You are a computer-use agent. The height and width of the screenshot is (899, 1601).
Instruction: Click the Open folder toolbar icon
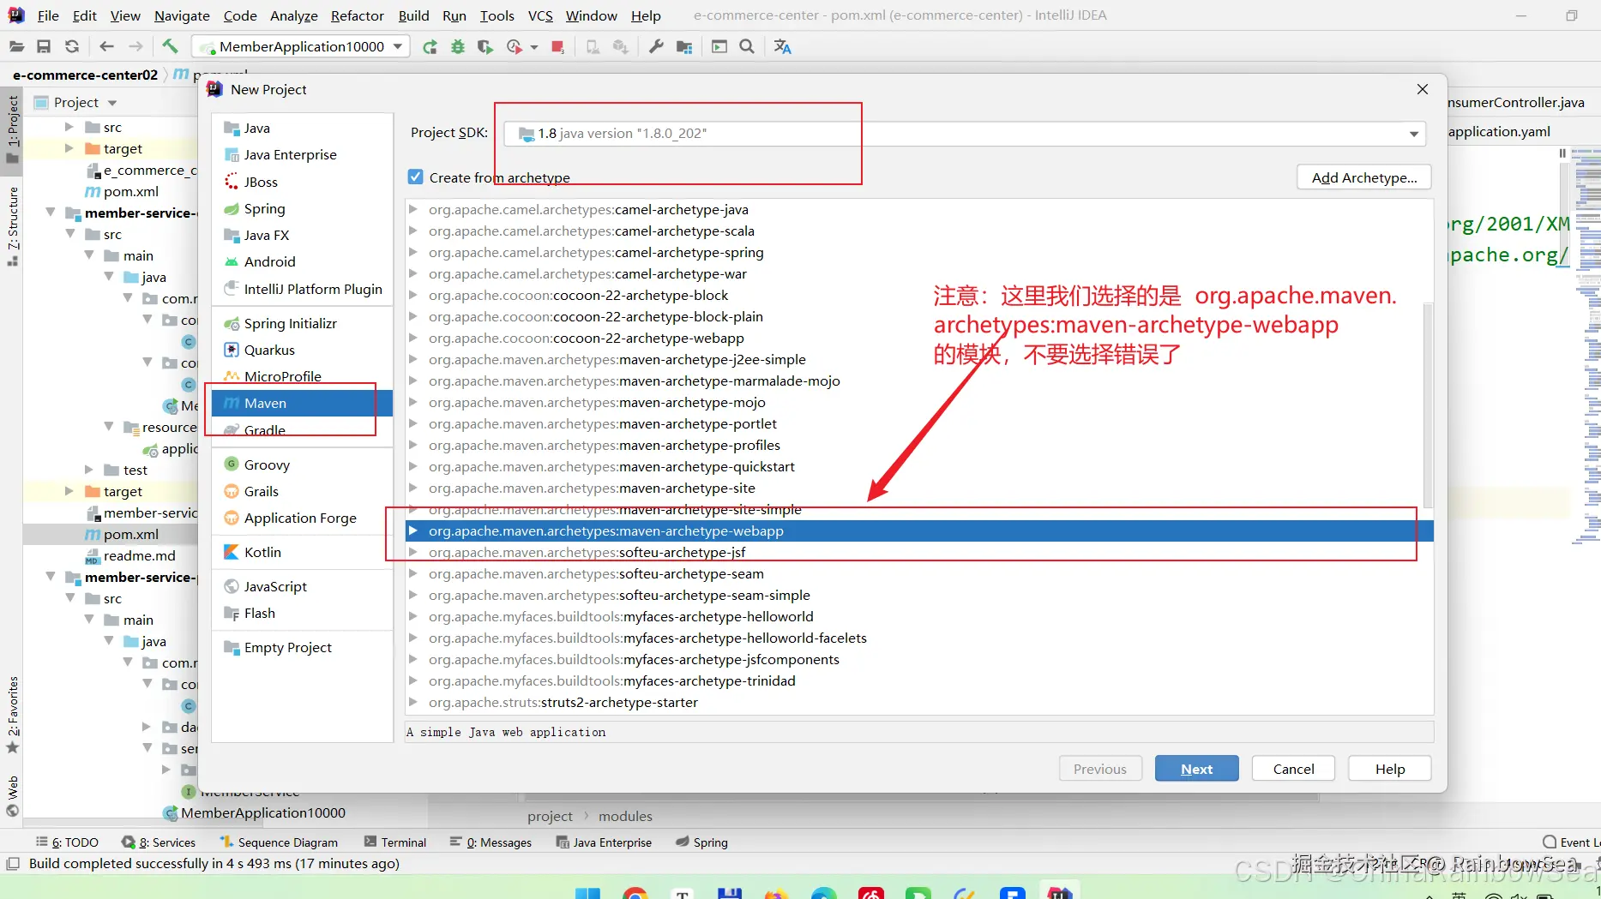tap(16, 46)
